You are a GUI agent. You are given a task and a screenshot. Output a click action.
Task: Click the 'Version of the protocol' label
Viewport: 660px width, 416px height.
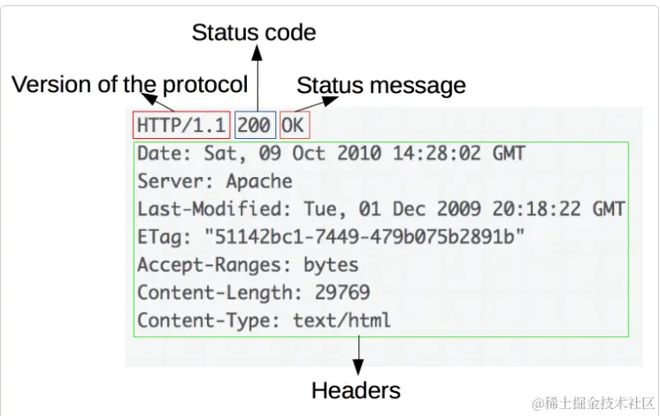pos(129,85)
